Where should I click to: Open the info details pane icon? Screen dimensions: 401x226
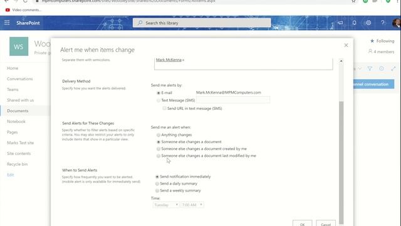[382, 68]
